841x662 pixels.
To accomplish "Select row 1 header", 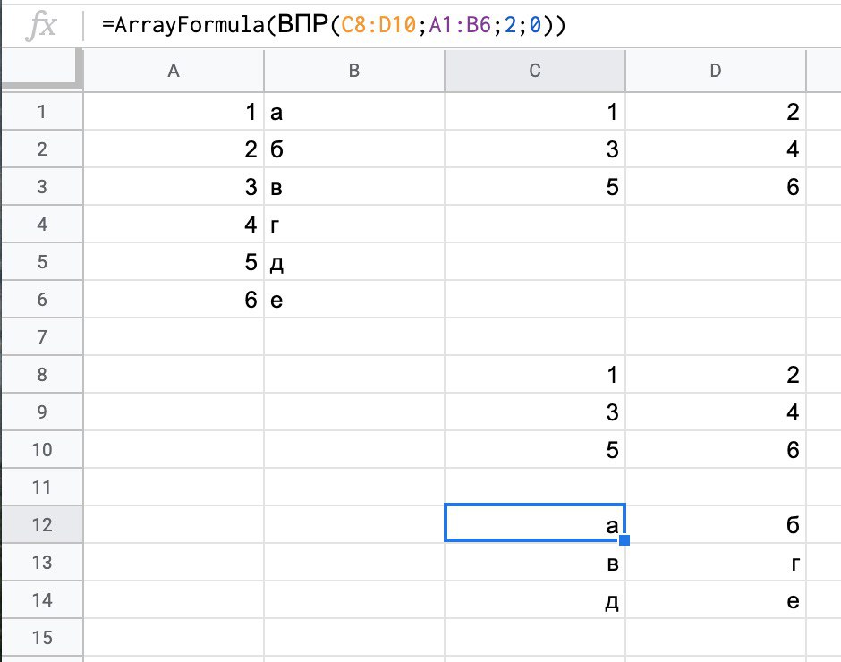I will pyautogui.click(x=42, y=111).
